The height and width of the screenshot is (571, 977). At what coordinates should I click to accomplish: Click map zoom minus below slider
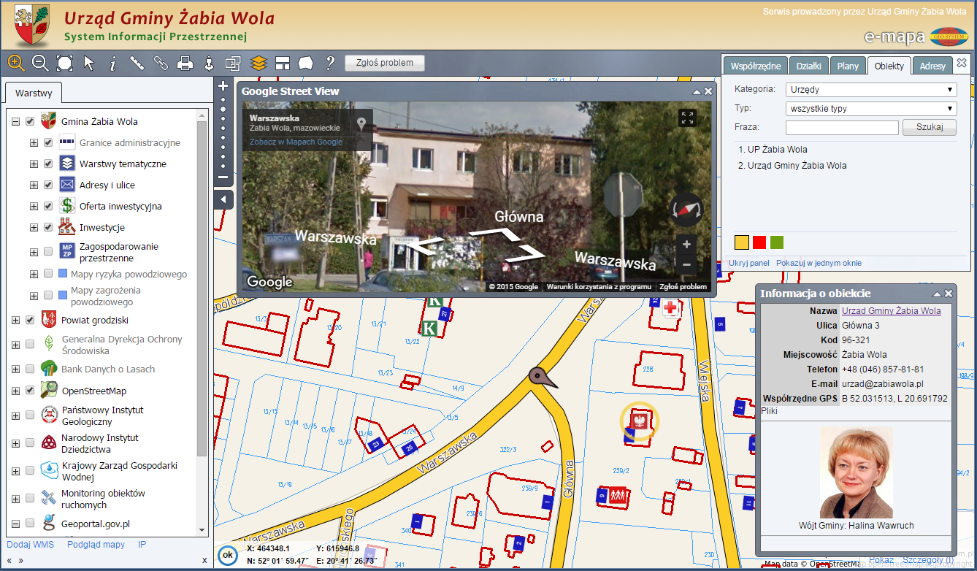click(x=223, y=177)
